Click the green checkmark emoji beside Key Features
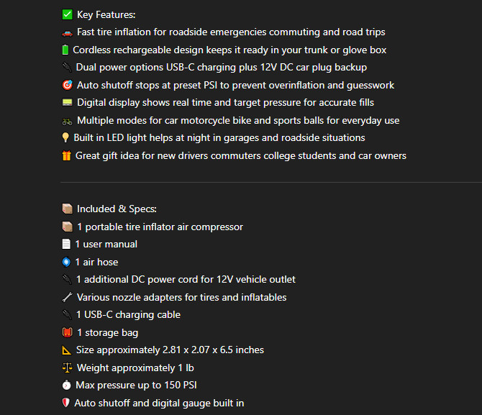This screenshot has height=415, width=482. tap(68, 14)
